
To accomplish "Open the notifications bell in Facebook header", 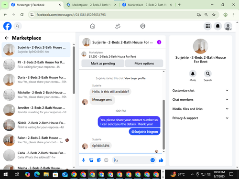I will pyautogui.click(x=217, y=26).
